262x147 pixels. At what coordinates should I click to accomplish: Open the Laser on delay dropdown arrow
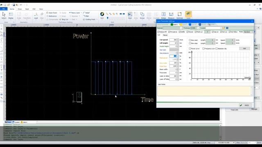(178, 76)
